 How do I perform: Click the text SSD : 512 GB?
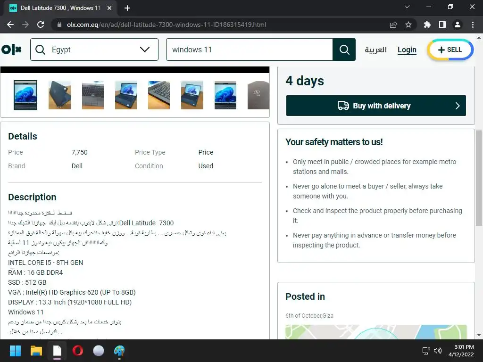(27, 282)
